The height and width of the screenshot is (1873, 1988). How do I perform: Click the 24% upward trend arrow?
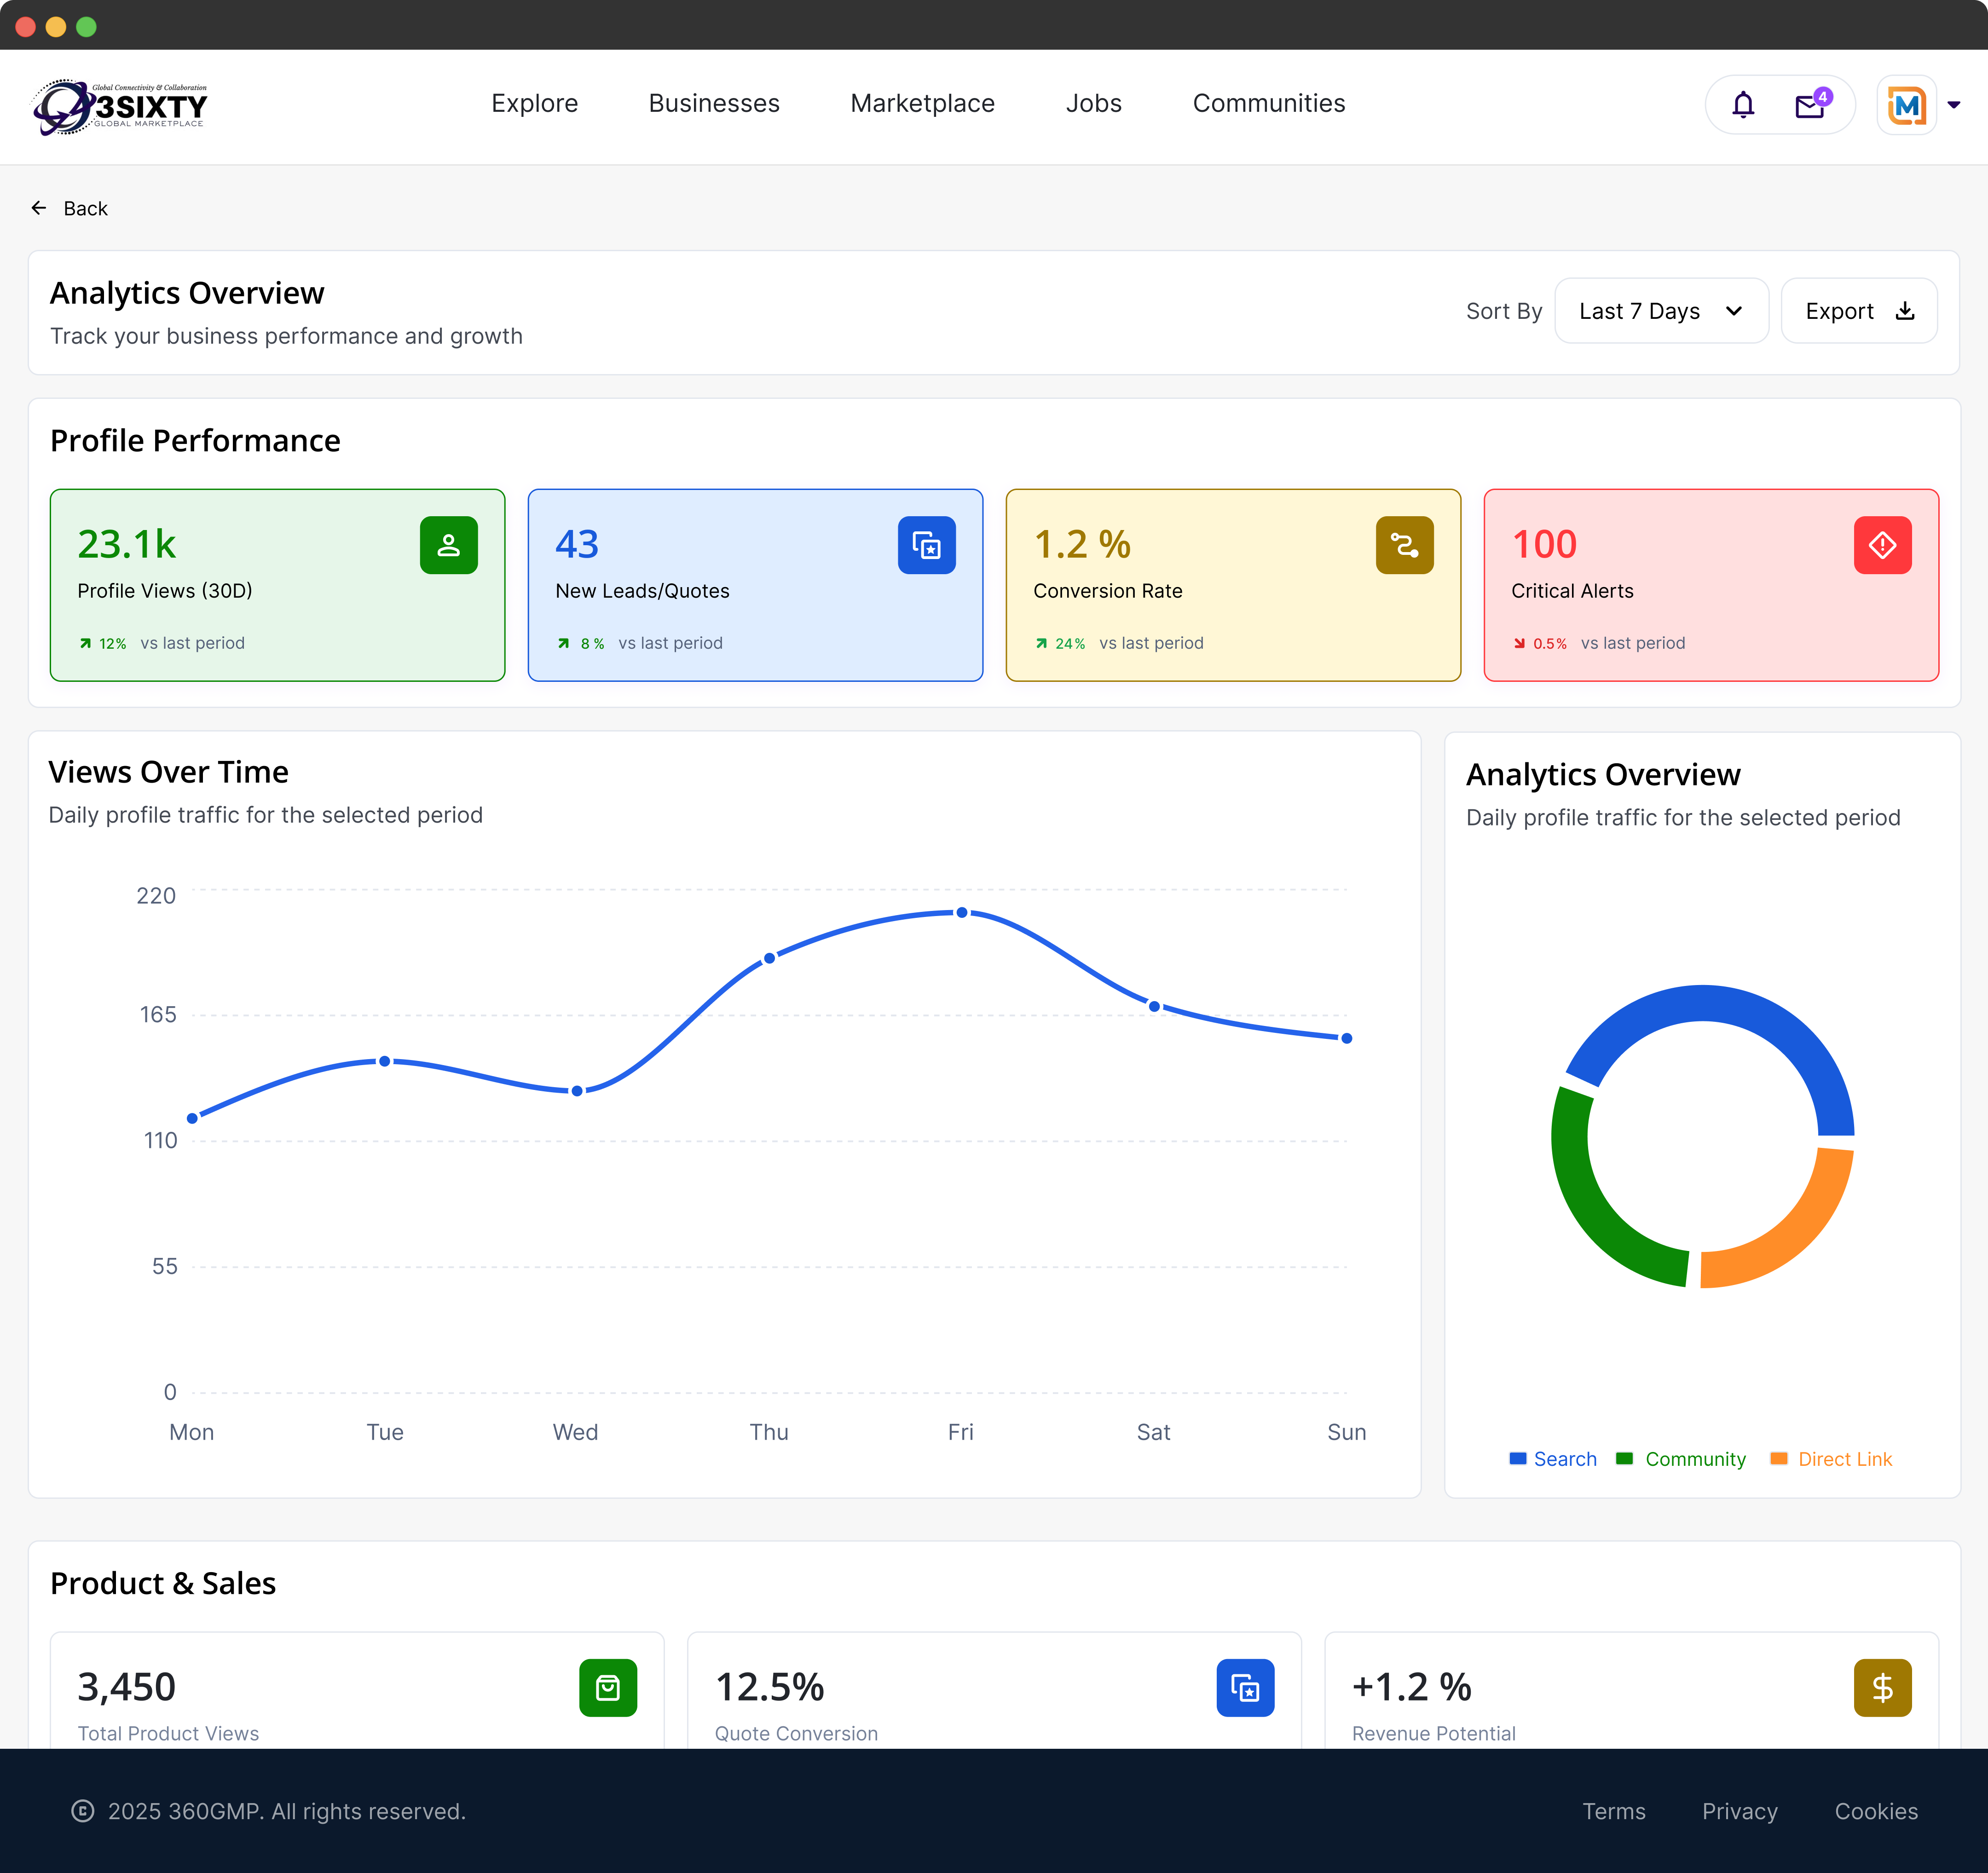click(x=1042, y=643)
